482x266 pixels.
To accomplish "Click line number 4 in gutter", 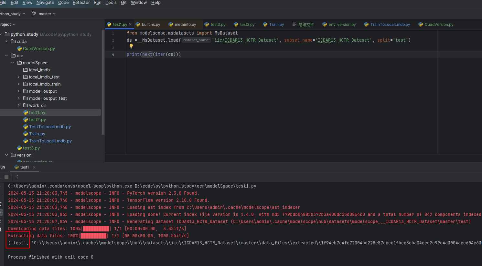I will point(113,54).
